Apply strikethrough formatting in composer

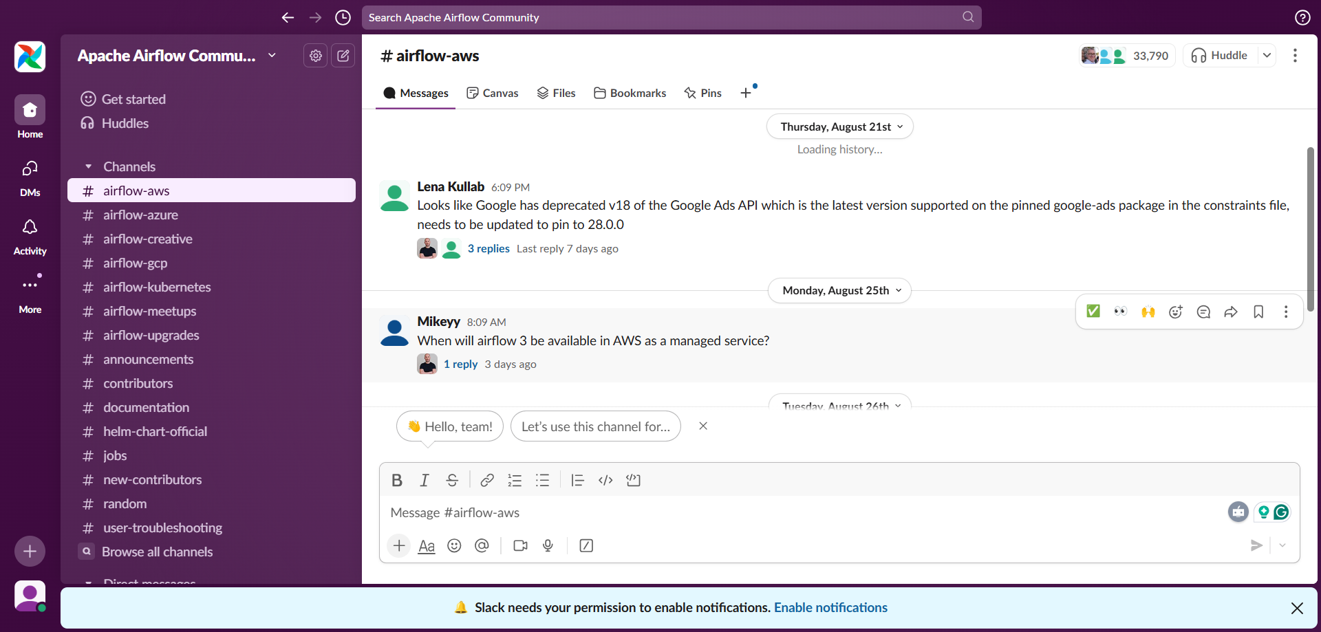click(452, 480)
